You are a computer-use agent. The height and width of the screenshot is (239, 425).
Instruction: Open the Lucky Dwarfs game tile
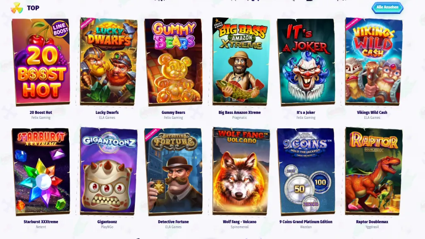tap(109, 61)
